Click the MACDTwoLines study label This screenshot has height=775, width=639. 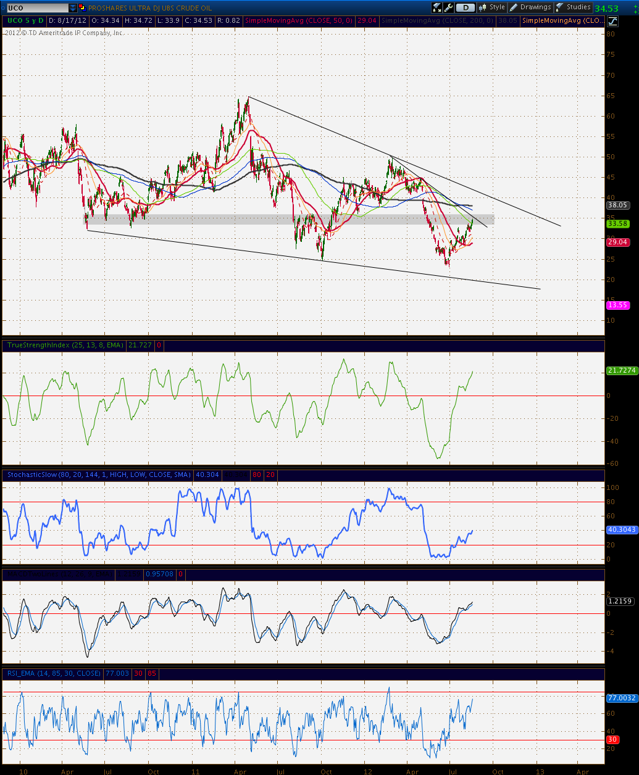(x=60, y=574)
